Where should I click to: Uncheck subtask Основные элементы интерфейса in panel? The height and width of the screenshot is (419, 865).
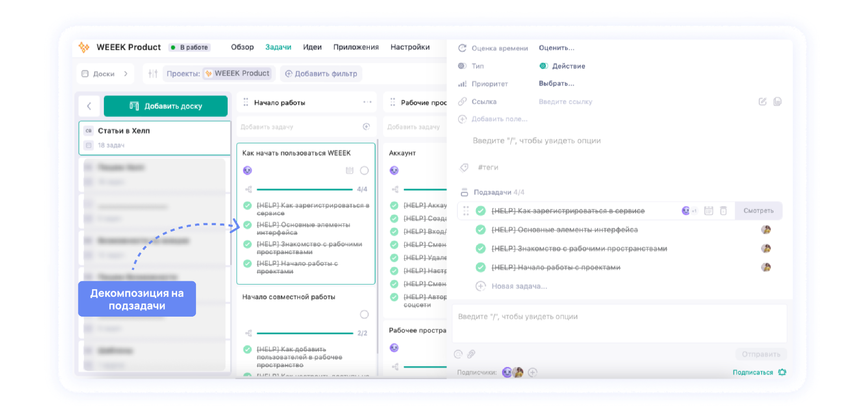pos(480,230)
